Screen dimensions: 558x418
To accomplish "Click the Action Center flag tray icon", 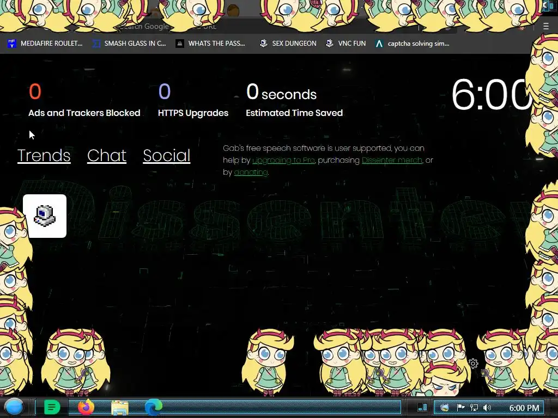I will 460,408.
